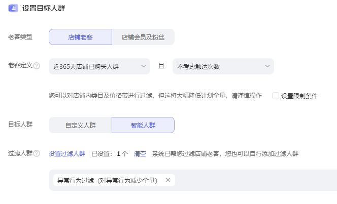Click help icon next to 老客定义

37,66
